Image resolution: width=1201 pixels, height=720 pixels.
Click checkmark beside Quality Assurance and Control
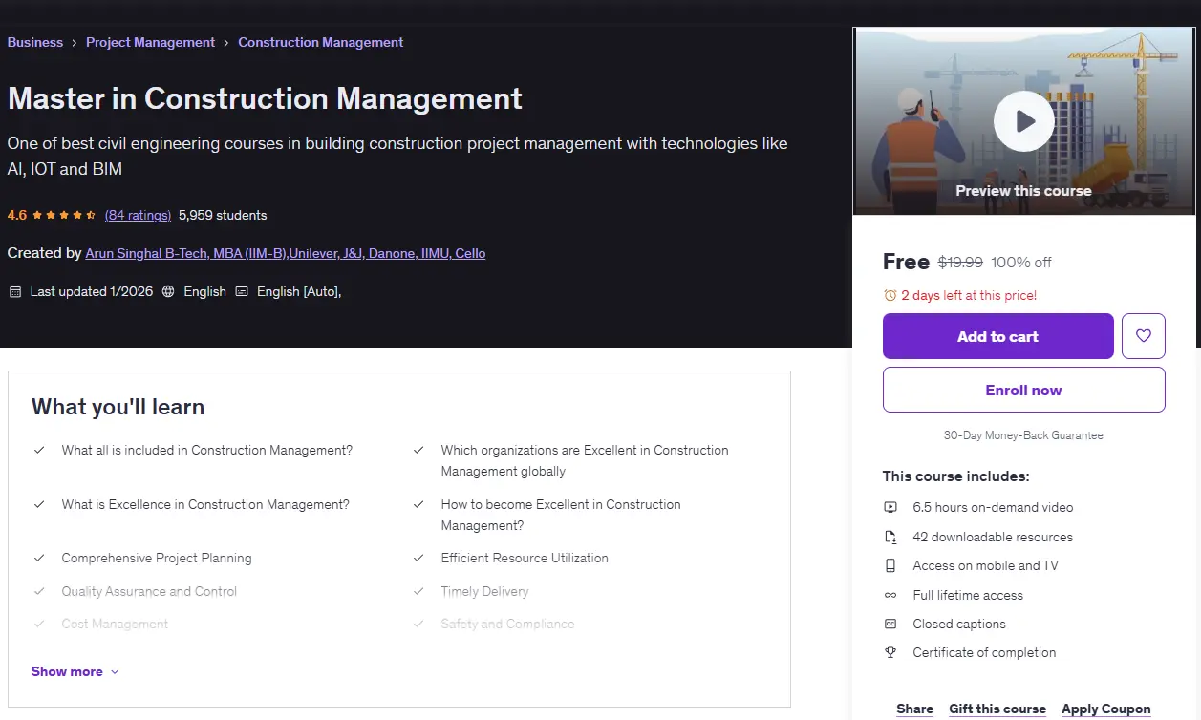[x=39, y=591]
